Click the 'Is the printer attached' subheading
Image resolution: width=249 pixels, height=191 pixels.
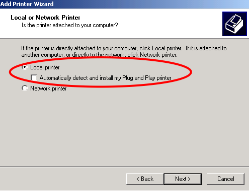point(70,25)
